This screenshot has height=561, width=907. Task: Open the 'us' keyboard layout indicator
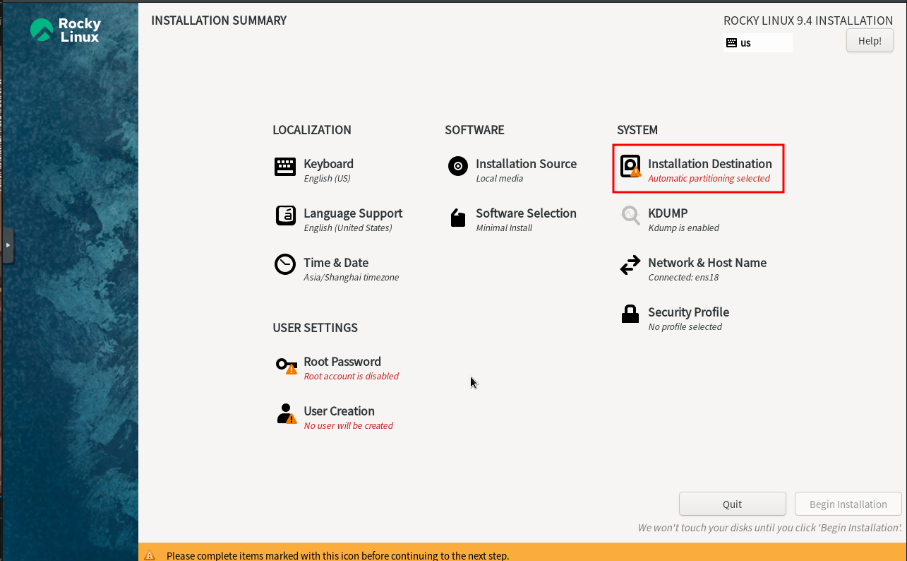pyautogui.click(x=757, y=43)
